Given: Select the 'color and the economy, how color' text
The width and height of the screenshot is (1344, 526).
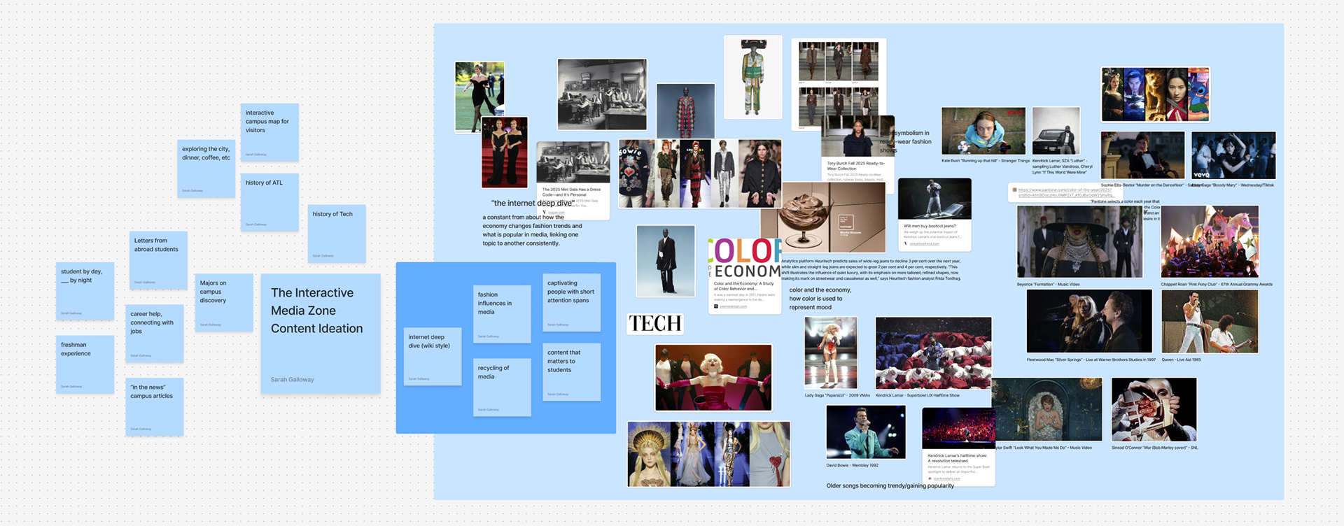Looking at the screenshot, I should point(820,299).
